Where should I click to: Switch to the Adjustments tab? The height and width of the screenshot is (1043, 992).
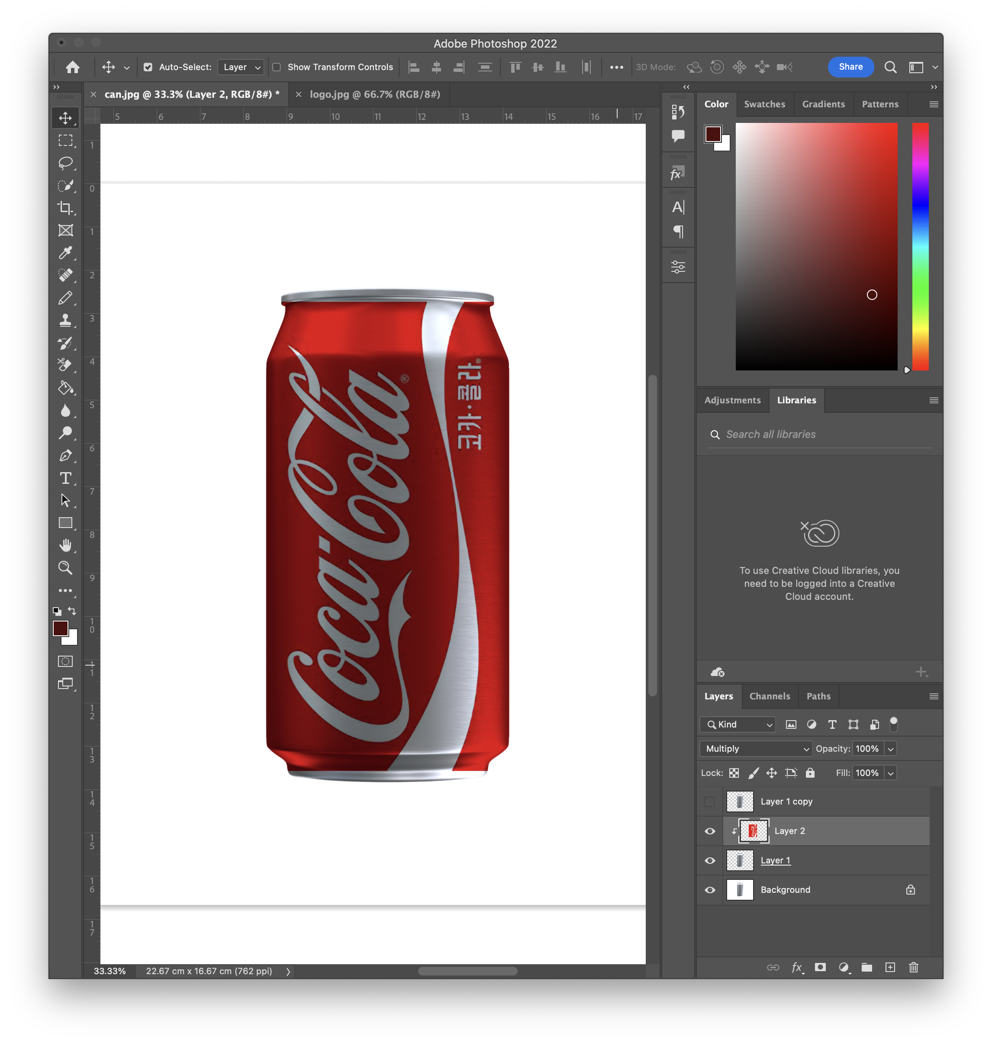click(732, 400)
